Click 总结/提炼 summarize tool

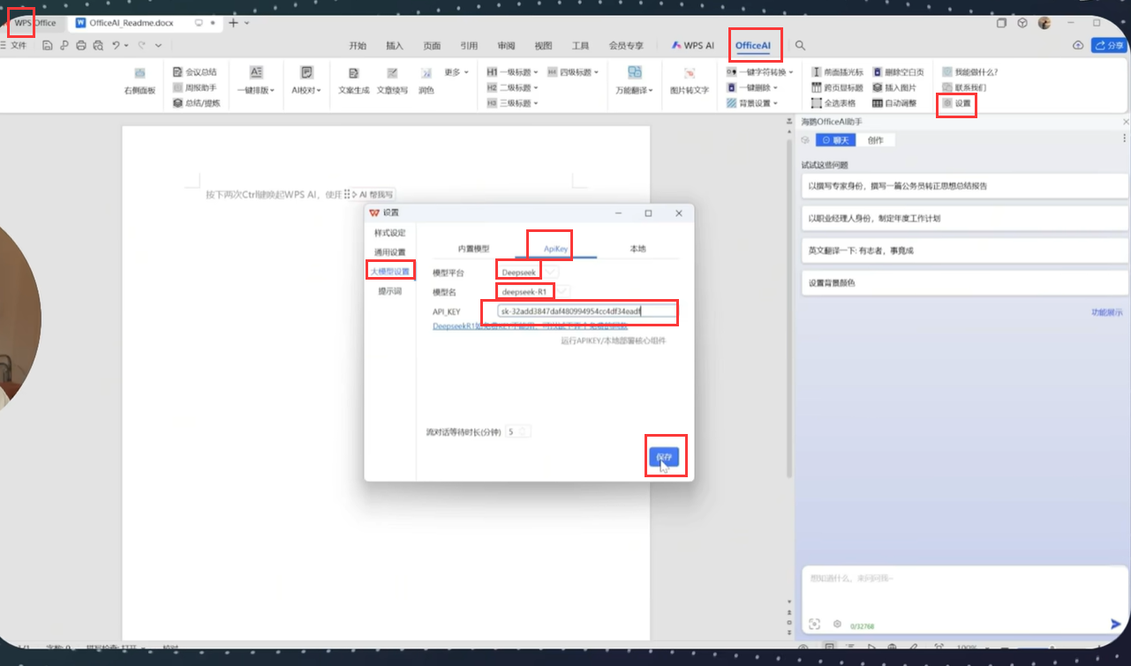click(x=196, y=103)
